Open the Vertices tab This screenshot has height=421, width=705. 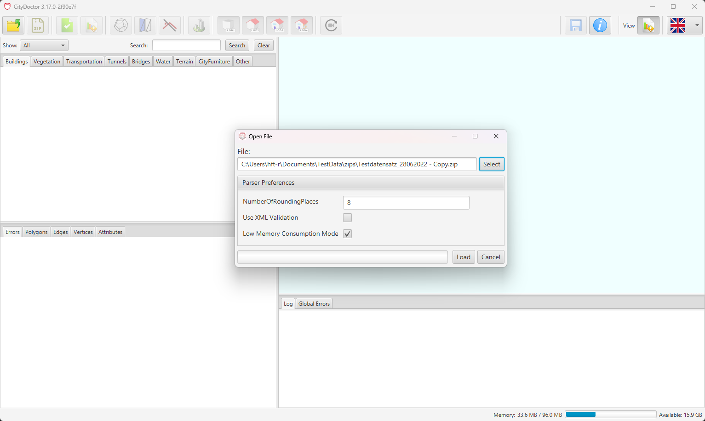pos(83,232)
